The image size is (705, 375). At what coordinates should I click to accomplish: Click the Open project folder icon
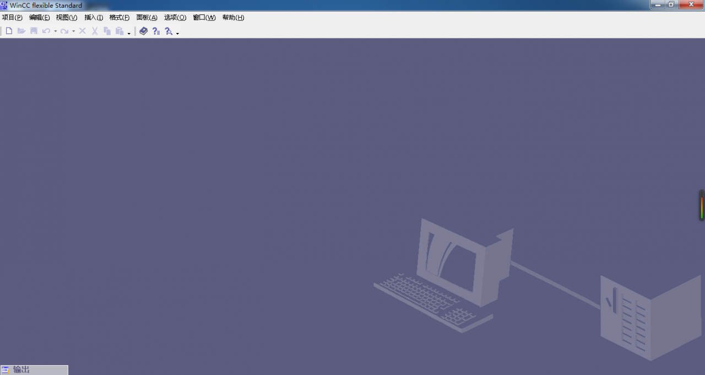21,31
